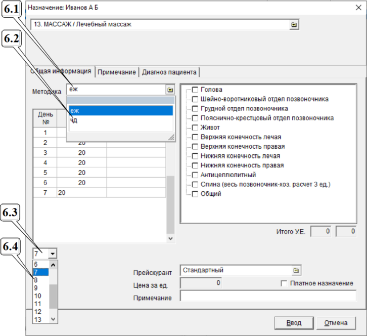Pick 'еж' in the Методика dropdown
Screen dimensions: 367x336
pos(75,110)
